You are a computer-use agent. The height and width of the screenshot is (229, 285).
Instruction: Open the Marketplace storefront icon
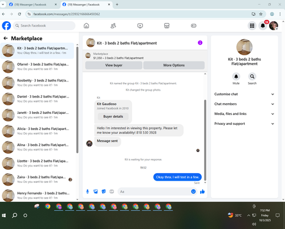pyautogui.click(x=166, y=26)
